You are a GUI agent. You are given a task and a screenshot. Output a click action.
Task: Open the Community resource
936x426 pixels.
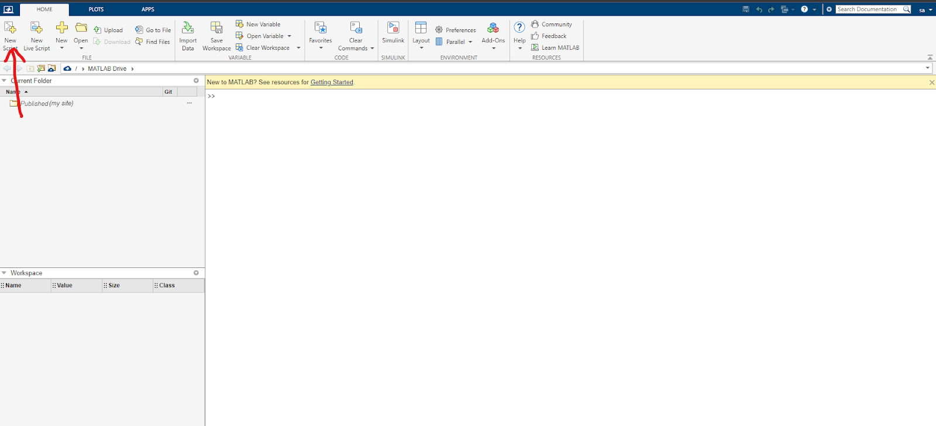coord(552,24)
